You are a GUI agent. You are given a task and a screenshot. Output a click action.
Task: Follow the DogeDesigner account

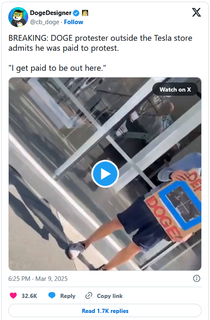tap(73, 22)
